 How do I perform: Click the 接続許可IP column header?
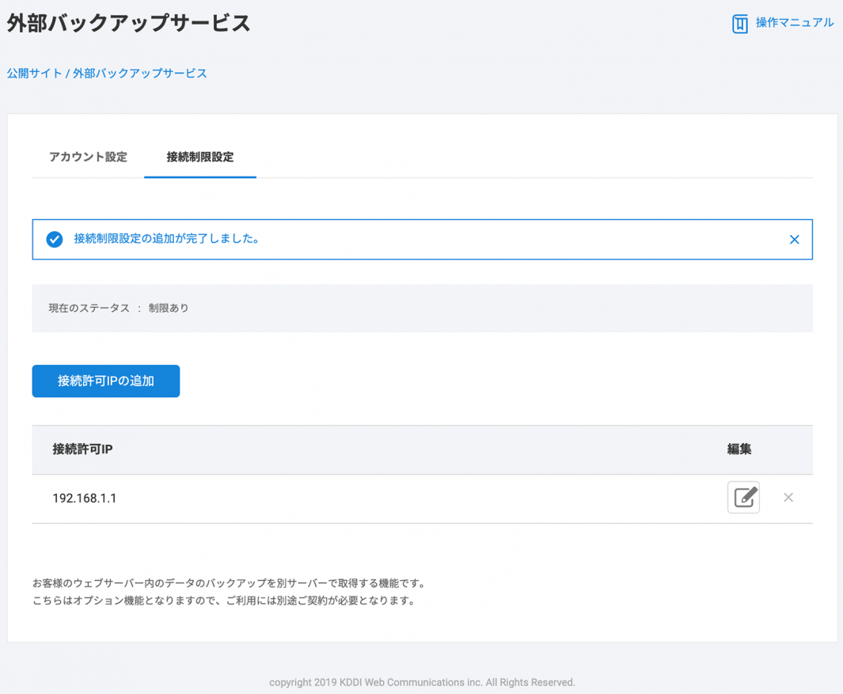point(82,449)
